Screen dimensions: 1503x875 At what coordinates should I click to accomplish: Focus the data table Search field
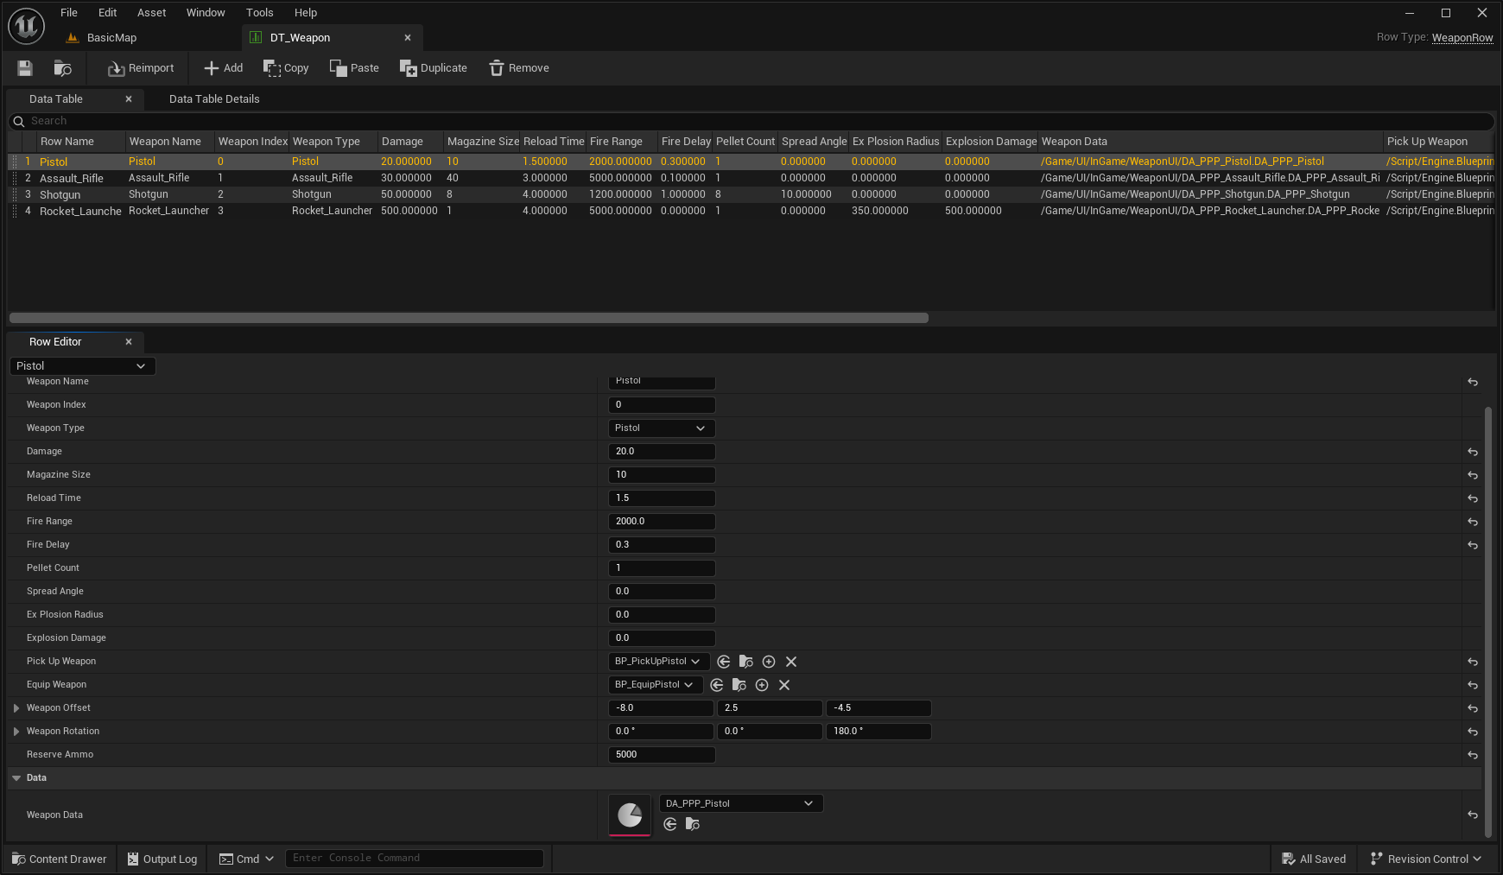[751, 122]
